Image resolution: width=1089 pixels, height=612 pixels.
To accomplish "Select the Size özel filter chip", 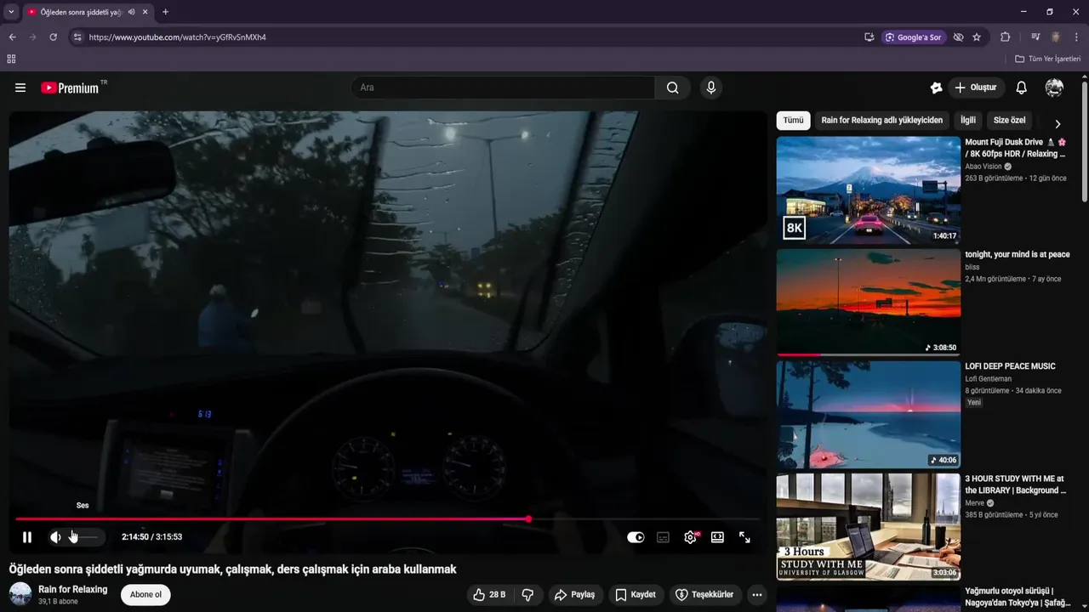I will click(1009, 121).
